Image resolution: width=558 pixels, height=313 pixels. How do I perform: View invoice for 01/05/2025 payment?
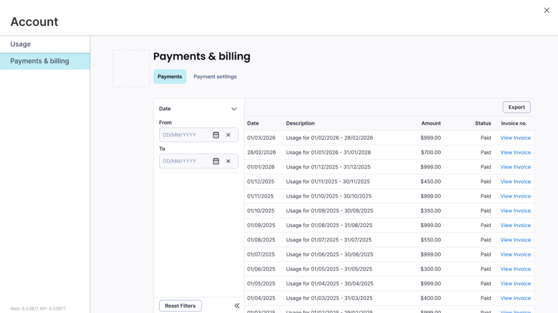(515, 284)
